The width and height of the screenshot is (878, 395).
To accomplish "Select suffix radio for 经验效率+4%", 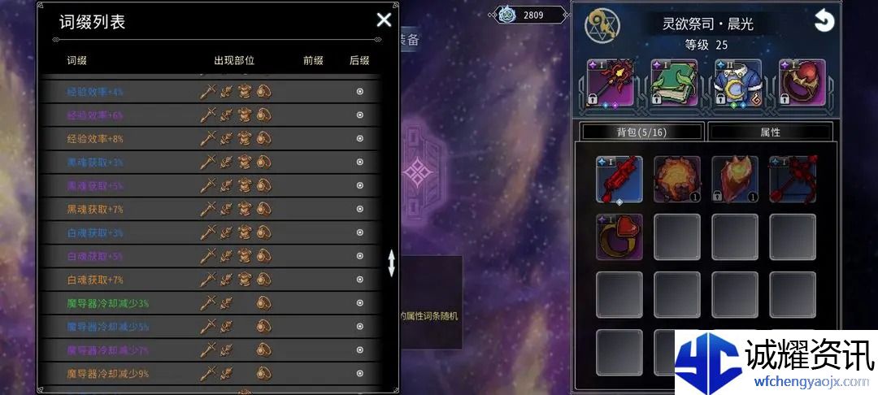I will pos(360,92).
